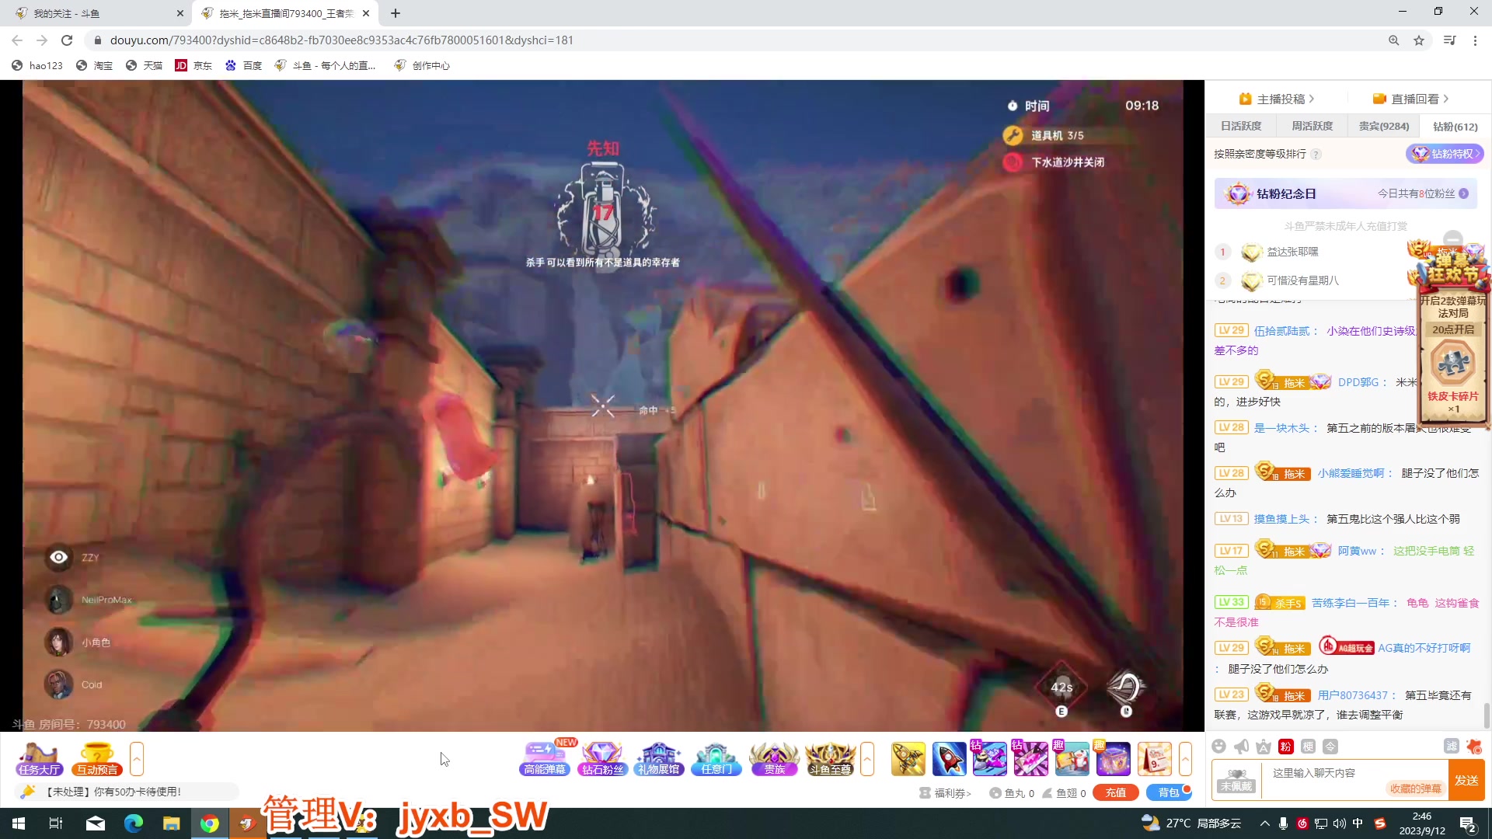Open Microsoft Edge from the taskbar

pos(134,823)
